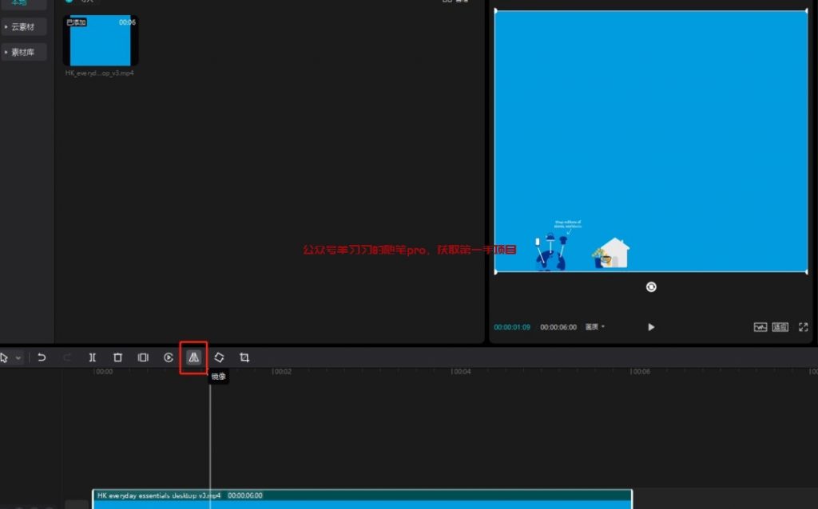Select the Crop tool icon

pos(244,357)
